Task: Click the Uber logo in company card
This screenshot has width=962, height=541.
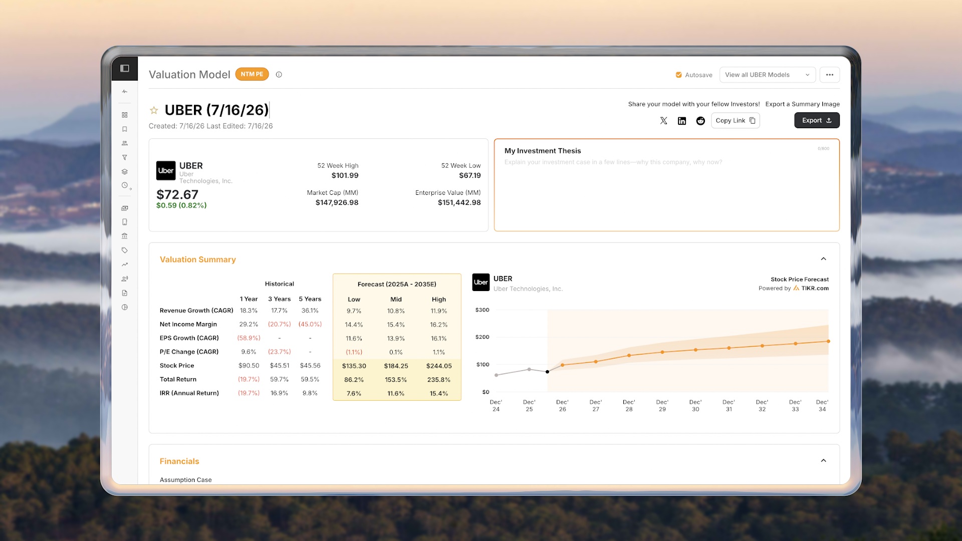Action: coord(166,171)
